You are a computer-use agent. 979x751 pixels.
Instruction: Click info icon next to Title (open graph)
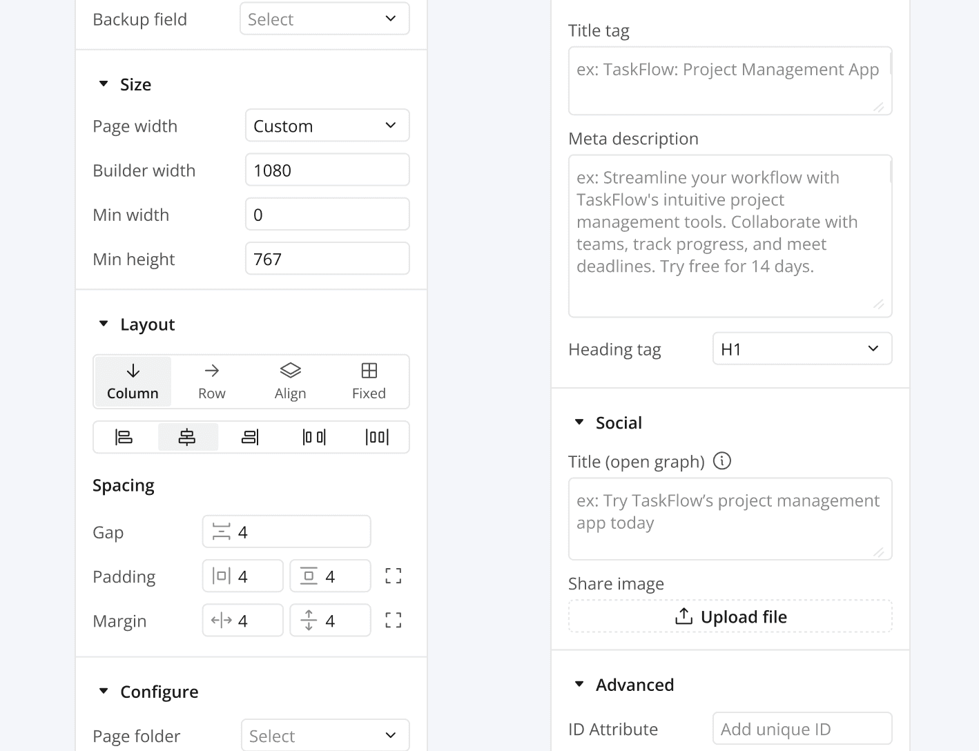pos(721,461)
